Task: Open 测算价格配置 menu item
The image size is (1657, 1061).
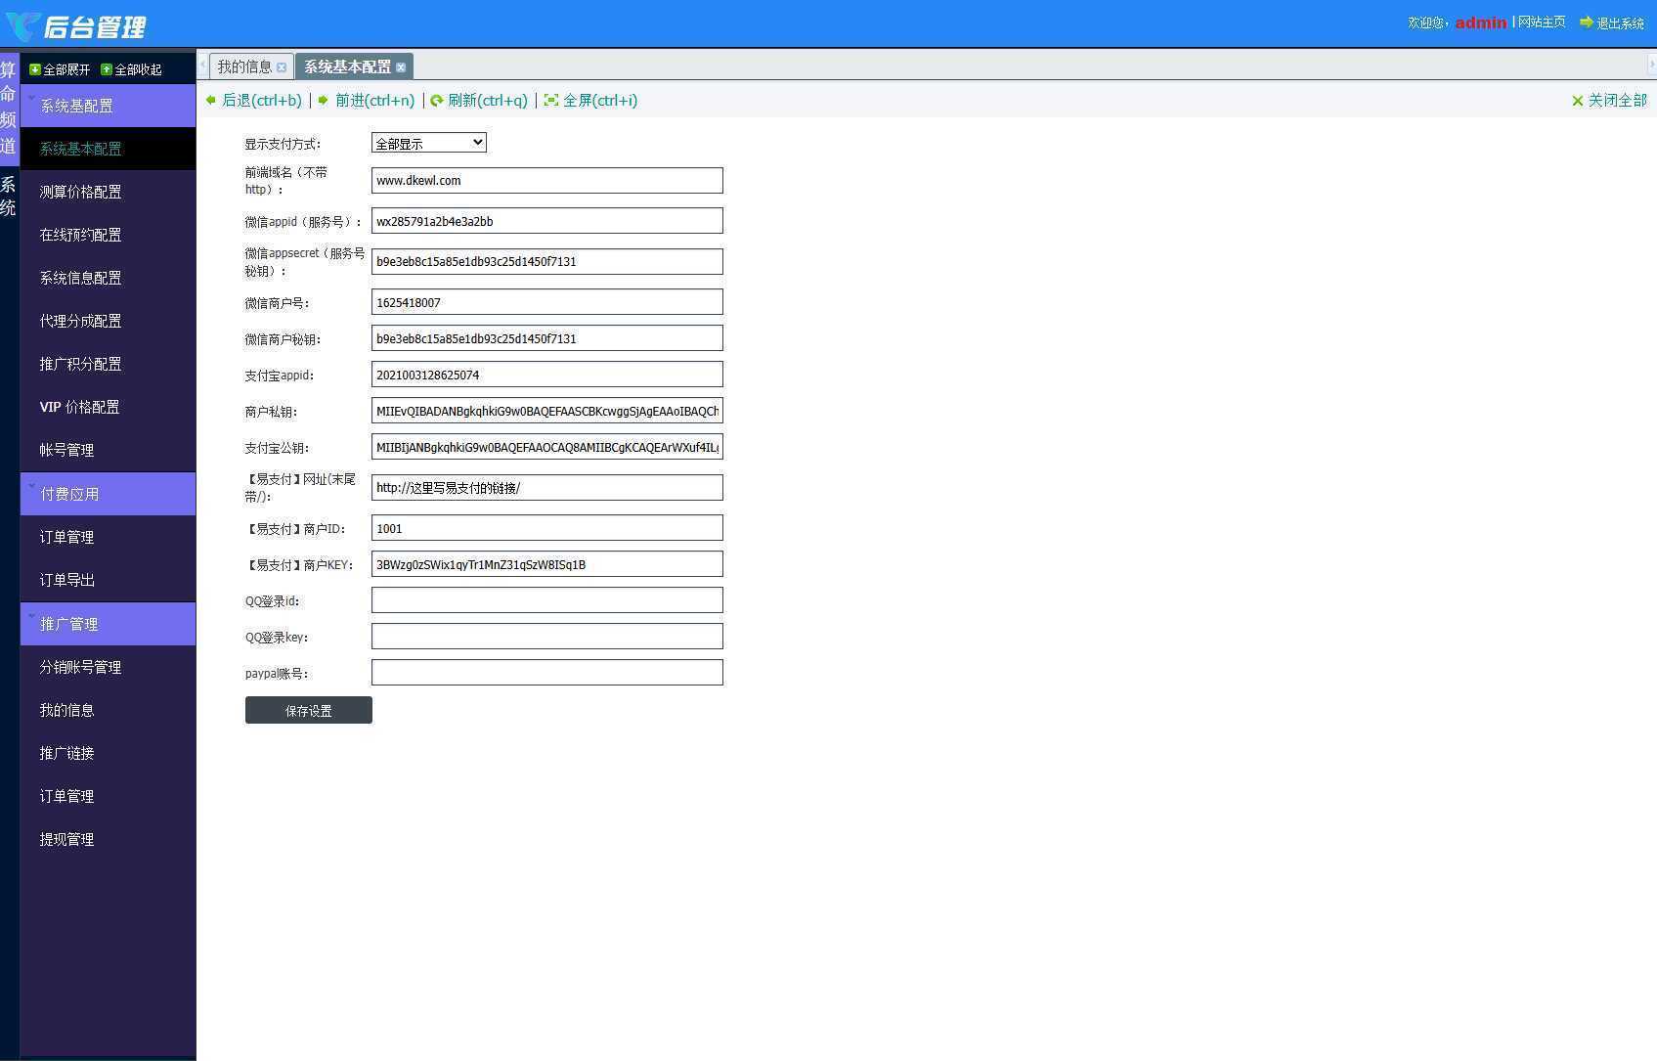Action: (108, 192)
